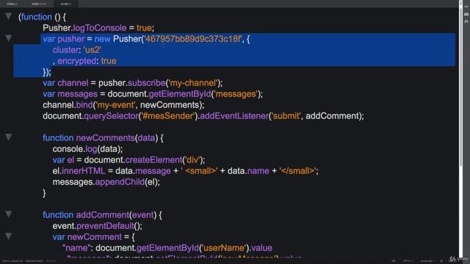This screenshot has width=470, height=264.
Task: Click 'true' after Pusher.logToConsole
Action: (144, 28)
